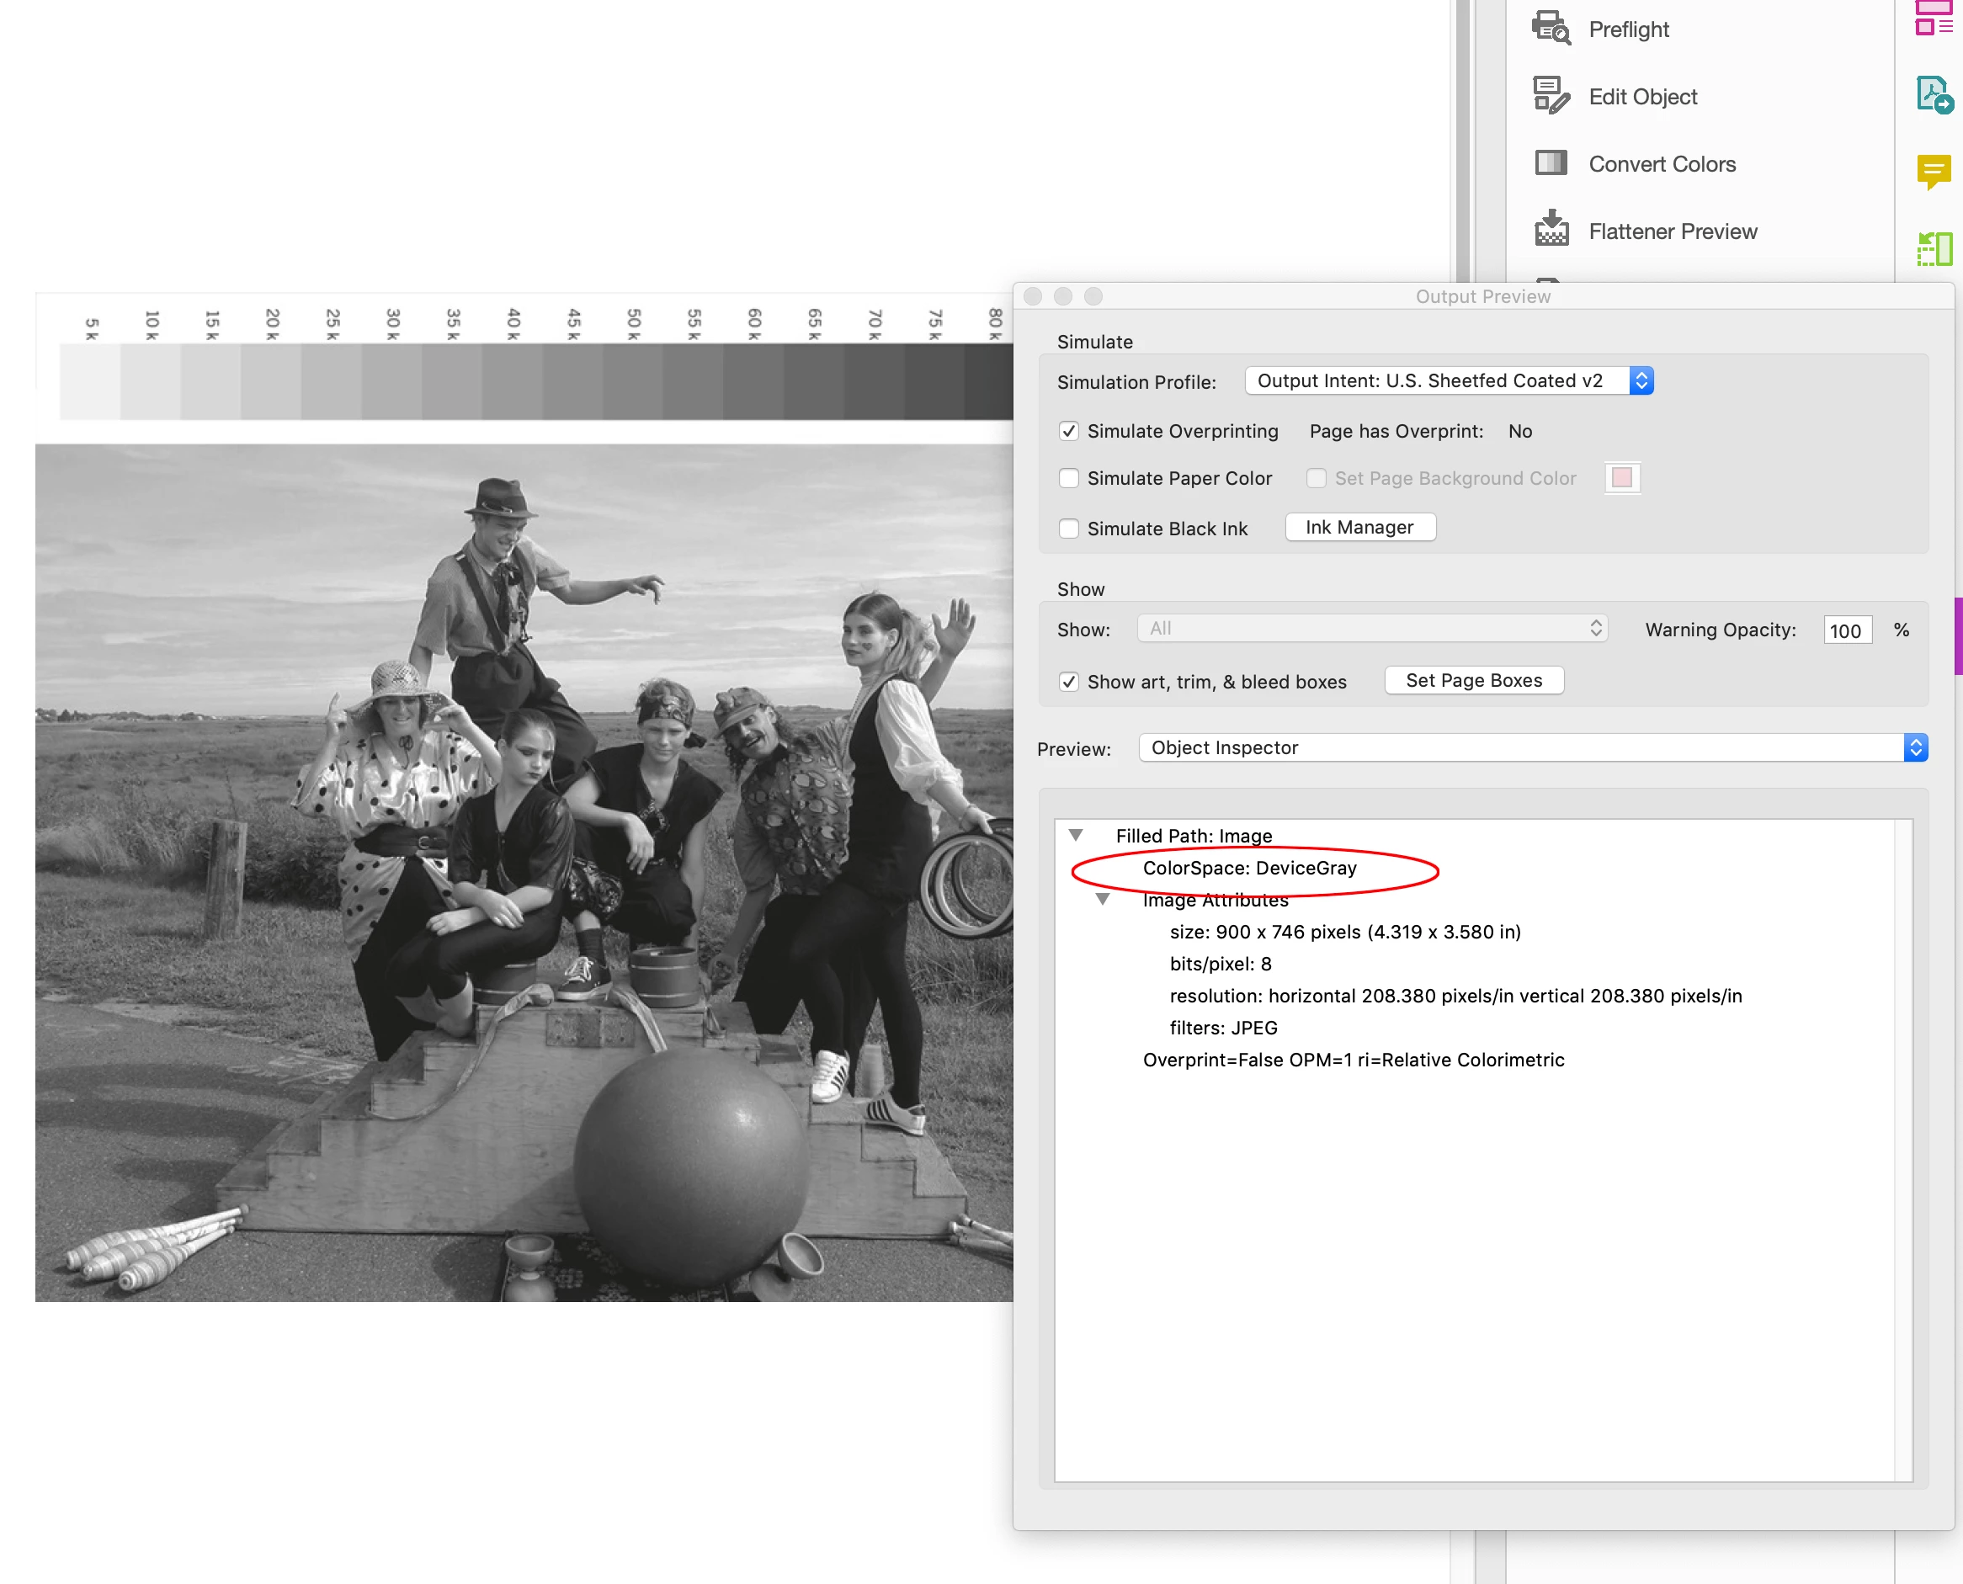Viewport: 1963px width, 1584px height.
Task: Click the Warning Opacity input field
Action: [x=1846, y=630]
